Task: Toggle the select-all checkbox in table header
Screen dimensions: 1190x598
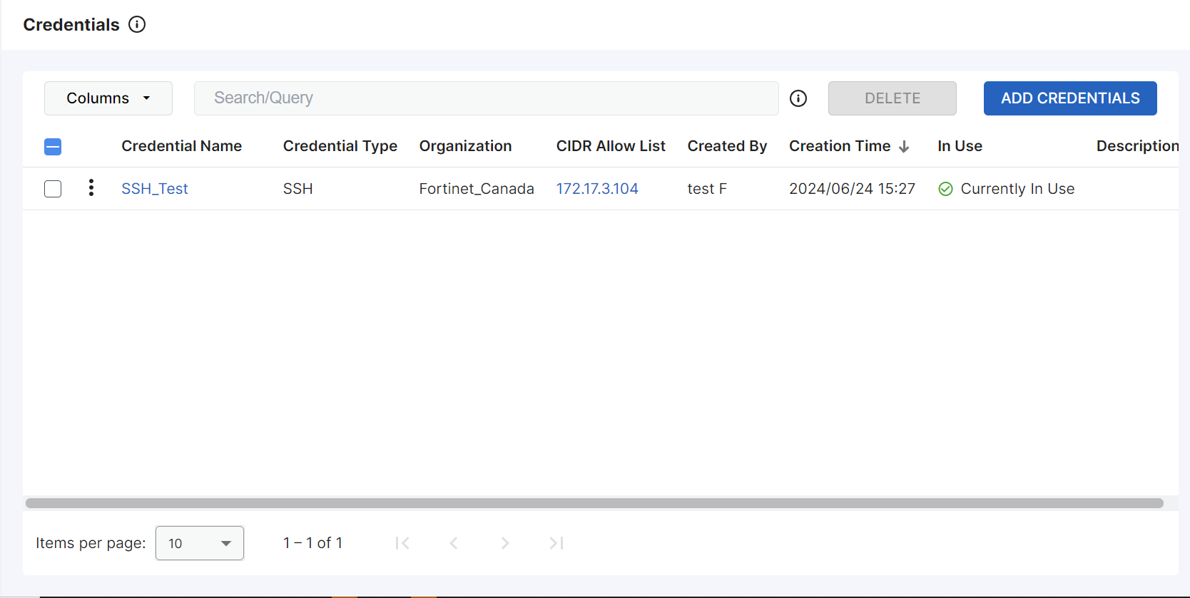Action: pyautogui.click(x=53, y=147)
